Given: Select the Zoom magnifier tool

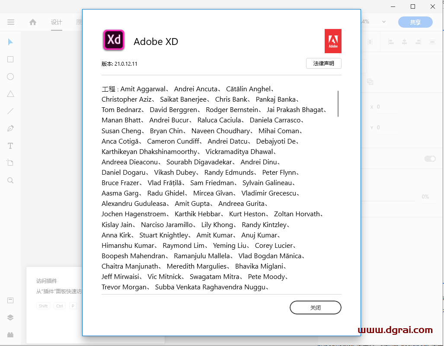Looking at the screenshot, I should click(x=10, y=180).
